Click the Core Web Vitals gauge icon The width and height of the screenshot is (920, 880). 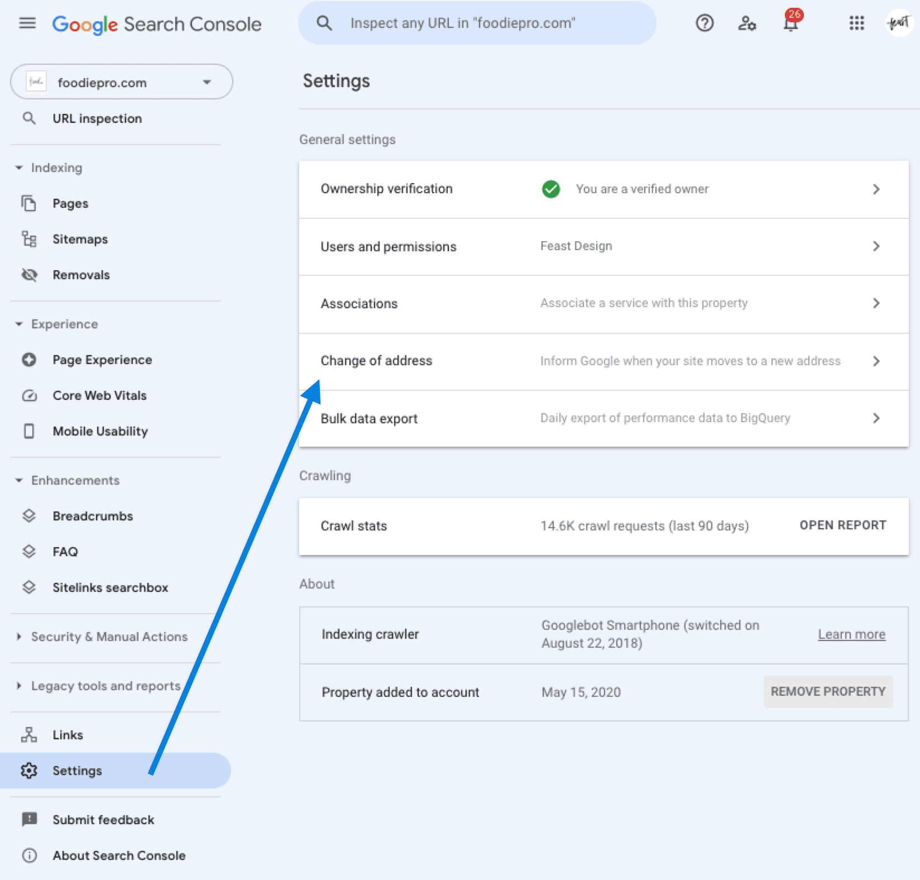[29, 395]
